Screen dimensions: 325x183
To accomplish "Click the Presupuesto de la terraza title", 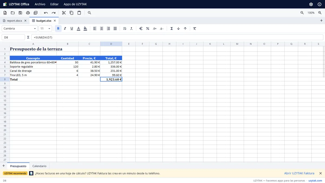I will click(x=36, y=49).
